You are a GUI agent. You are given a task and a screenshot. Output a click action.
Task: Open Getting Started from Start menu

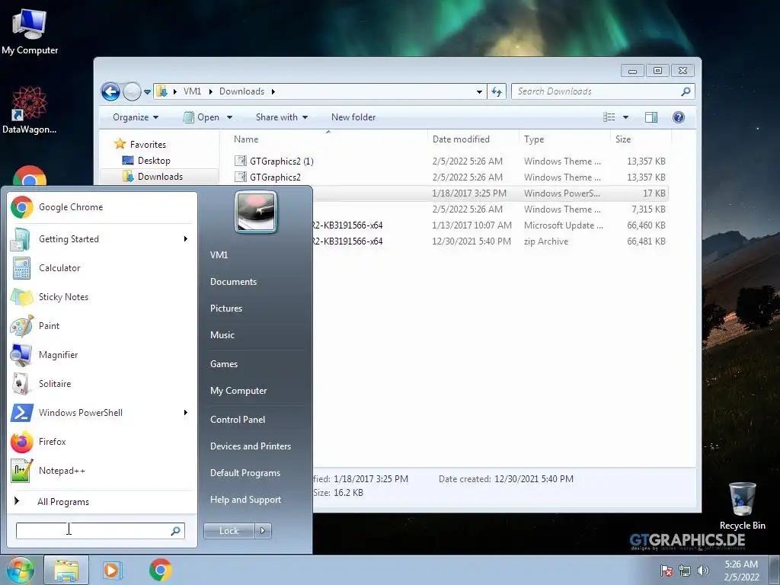(x=102, y=238)
